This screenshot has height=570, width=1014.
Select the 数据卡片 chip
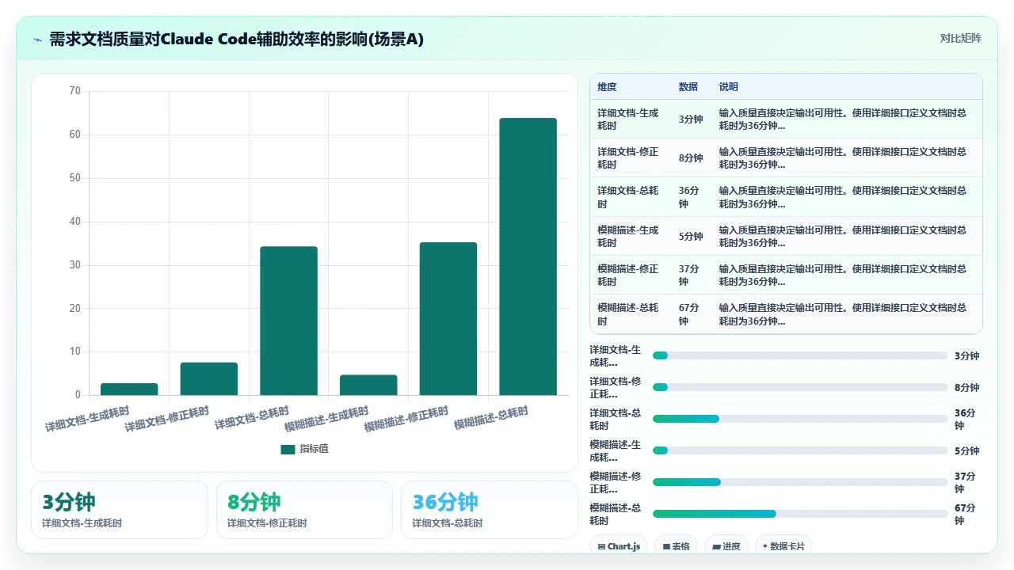point(783,546)
